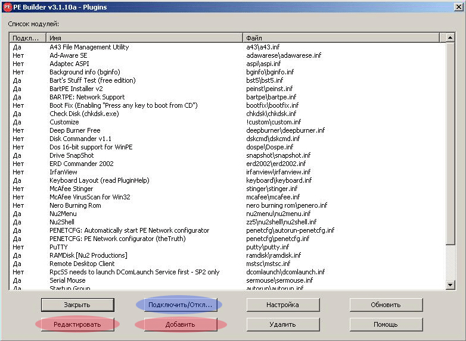This screenshot has width=466, height=341.
Task: Click the Добавить button
Action: 181,324
